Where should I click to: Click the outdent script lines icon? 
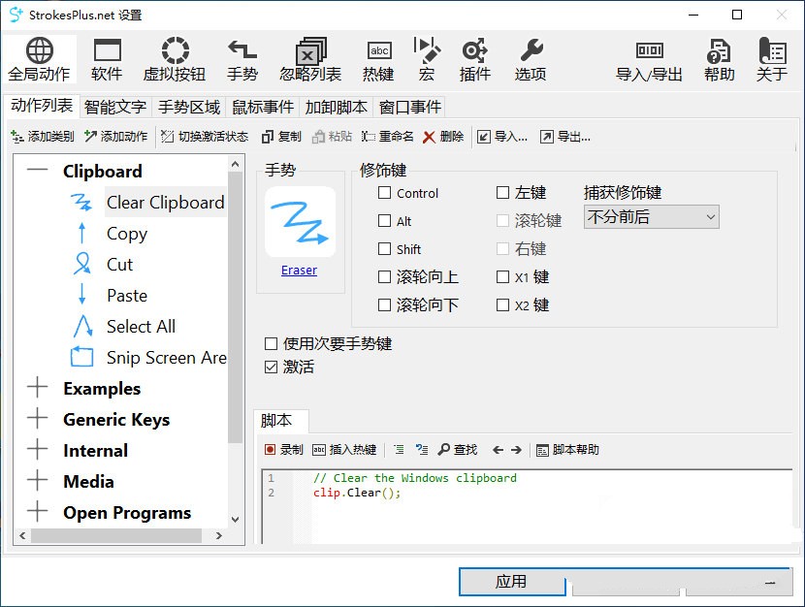tap(422, 450)
